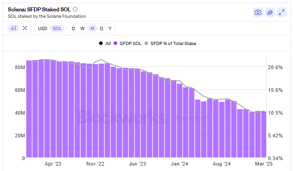Screen dimensions: 293x171
Task: Click the Nov '22 x-axis label
Action: (x=95, y=164)
